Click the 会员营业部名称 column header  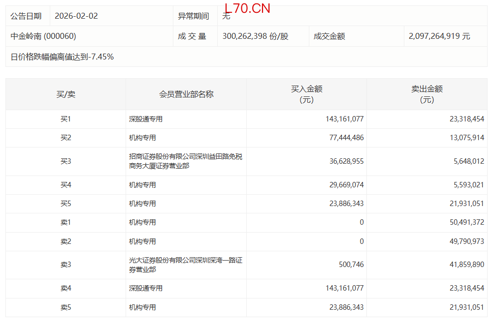tap(186, 94)
